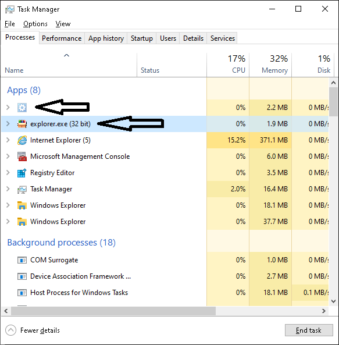The width and height of the screenshot is (339, 345).
Task: Click the unnamed gear app icon in Apps list
Action: point(22,108)
